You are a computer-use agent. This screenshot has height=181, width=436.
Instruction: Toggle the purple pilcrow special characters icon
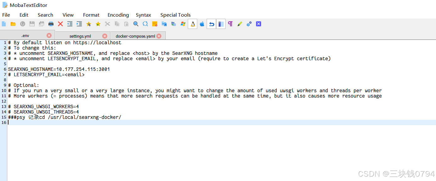point(230,24)
